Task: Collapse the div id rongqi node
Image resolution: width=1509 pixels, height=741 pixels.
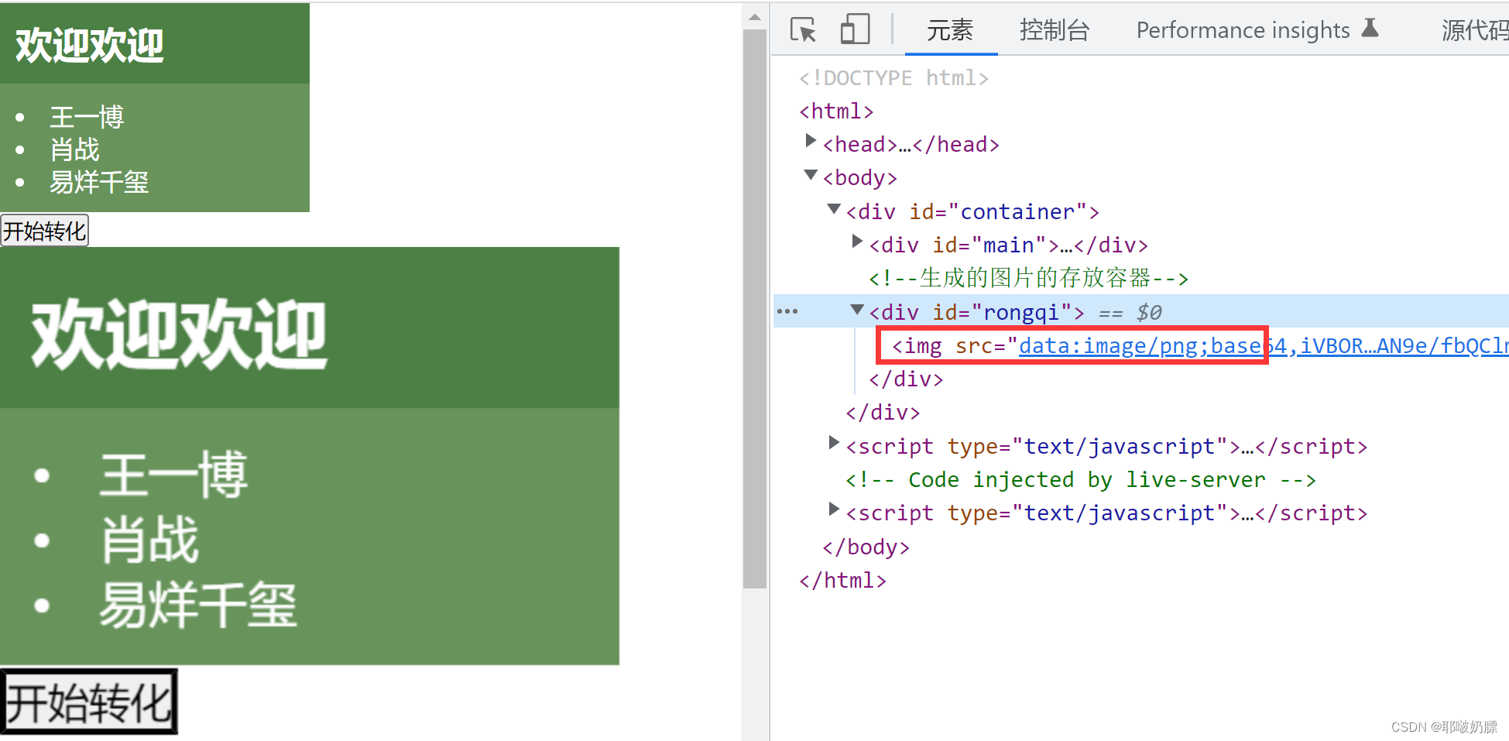Action: (x=857, y=309)
